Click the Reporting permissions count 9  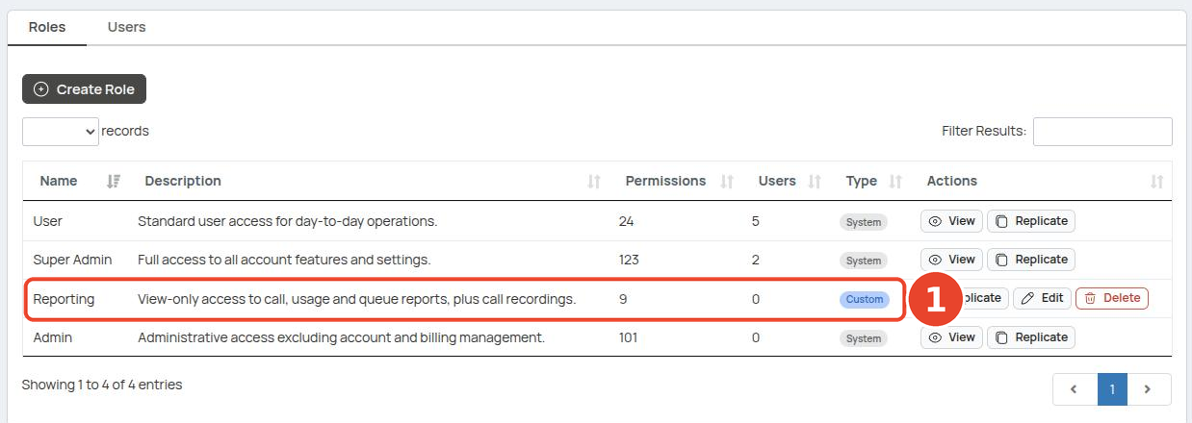coord(622,299)
